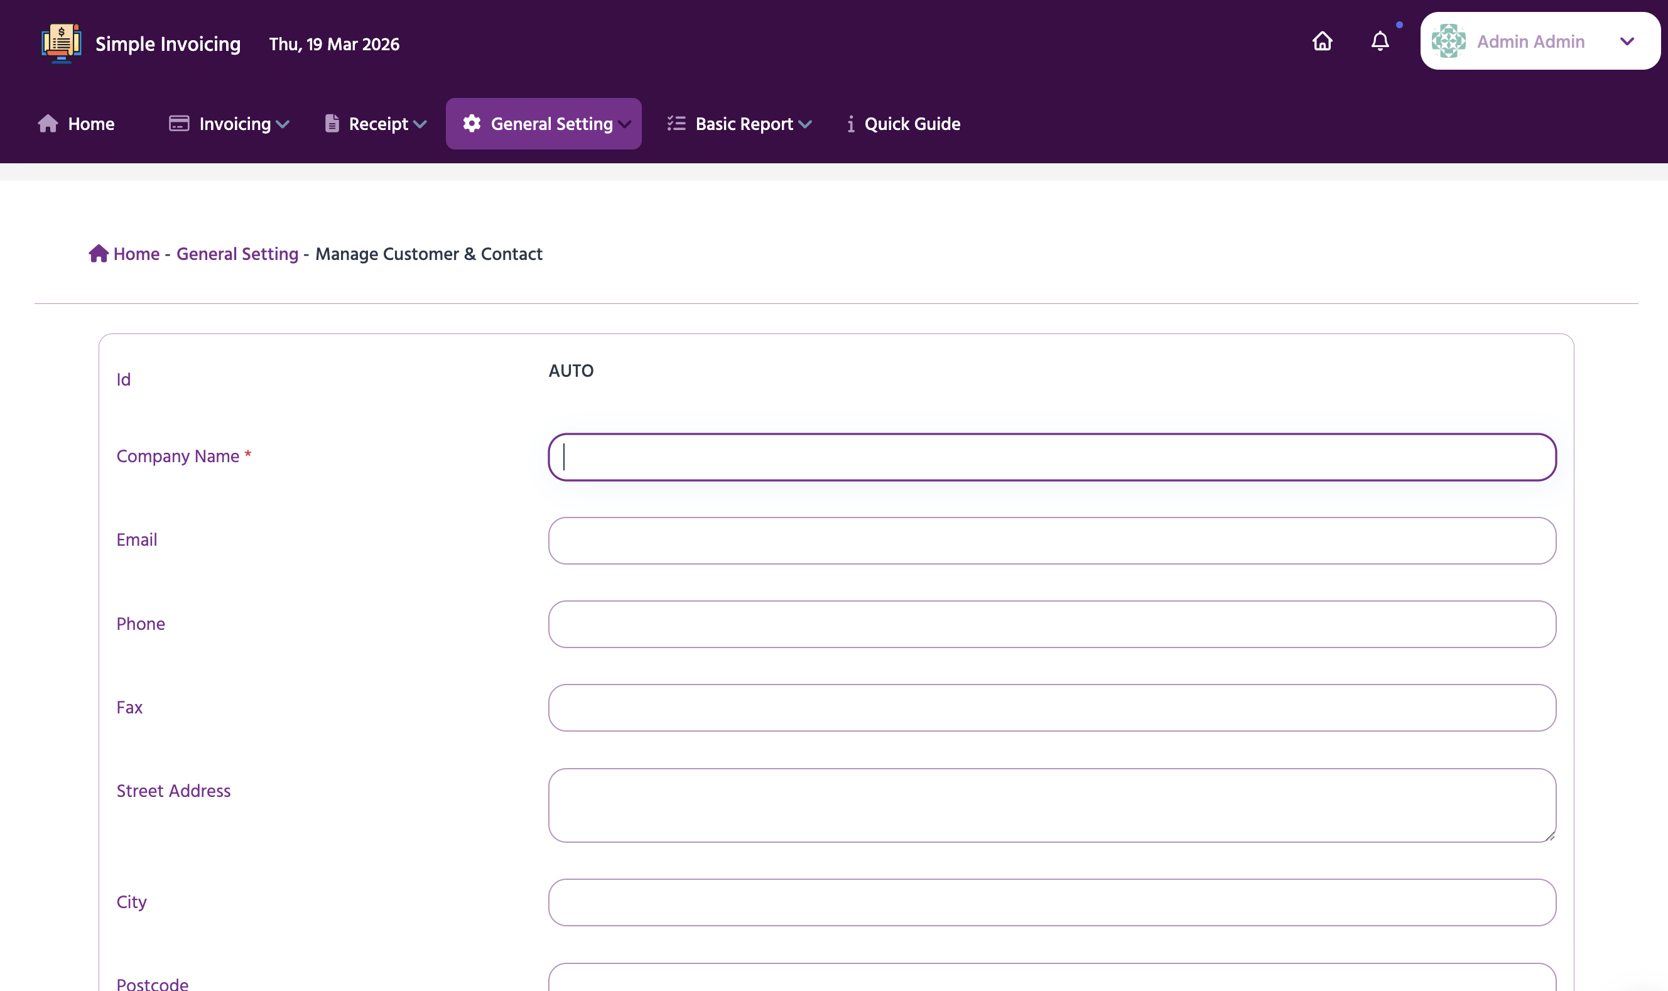Focus the Postcode input field
The image size is (1668, 991).
(1052, 977)
